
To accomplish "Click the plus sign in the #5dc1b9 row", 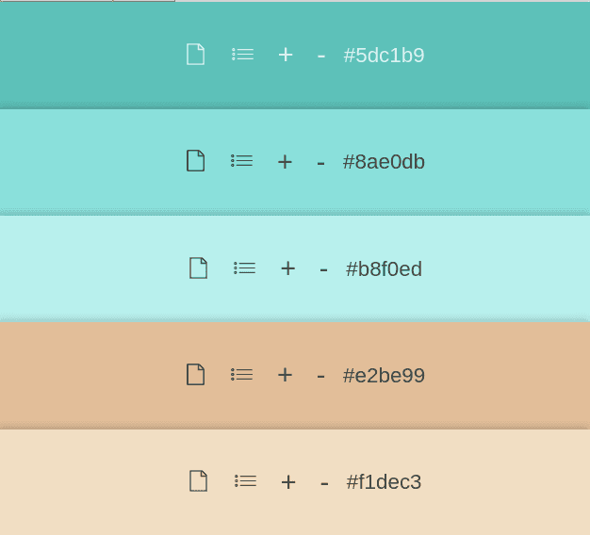I will [286, 55].
